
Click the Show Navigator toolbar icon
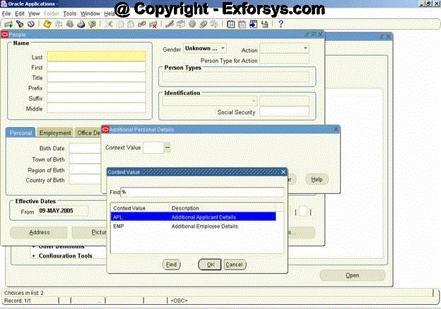[x=31, y=23]
